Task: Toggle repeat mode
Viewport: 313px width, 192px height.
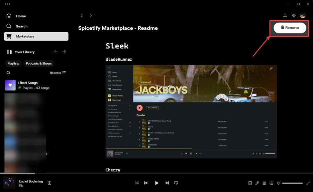Action: (176, 183)
